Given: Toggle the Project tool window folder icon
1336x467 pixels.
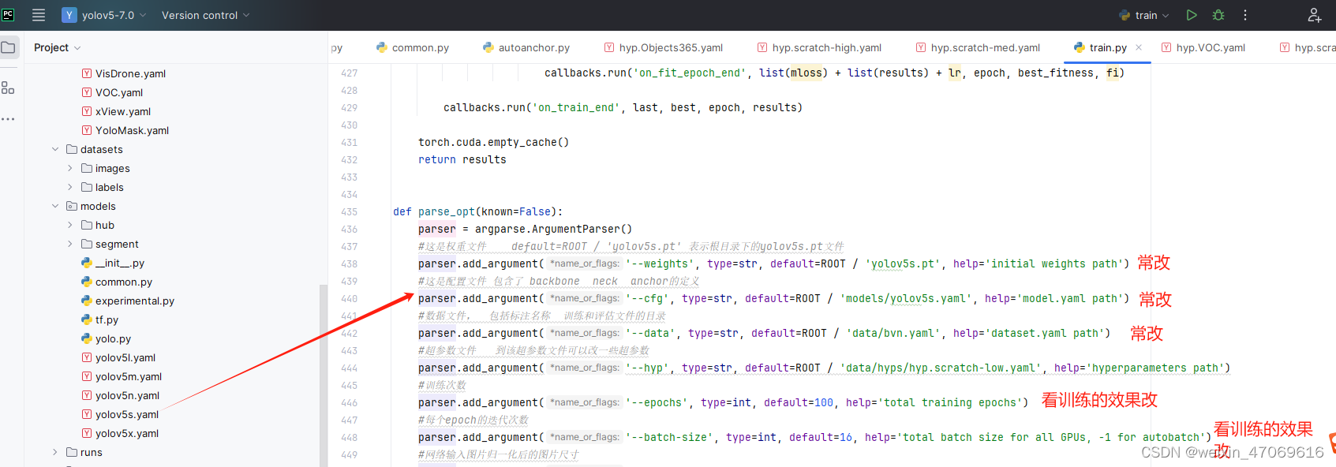Looking at the screenshot, I should pos(8,47).
